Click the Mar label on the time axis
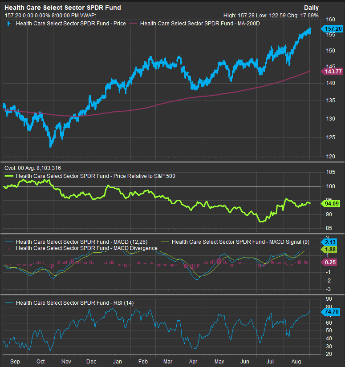This screenshot has width=345, height=367. click(x=168, y=362)
